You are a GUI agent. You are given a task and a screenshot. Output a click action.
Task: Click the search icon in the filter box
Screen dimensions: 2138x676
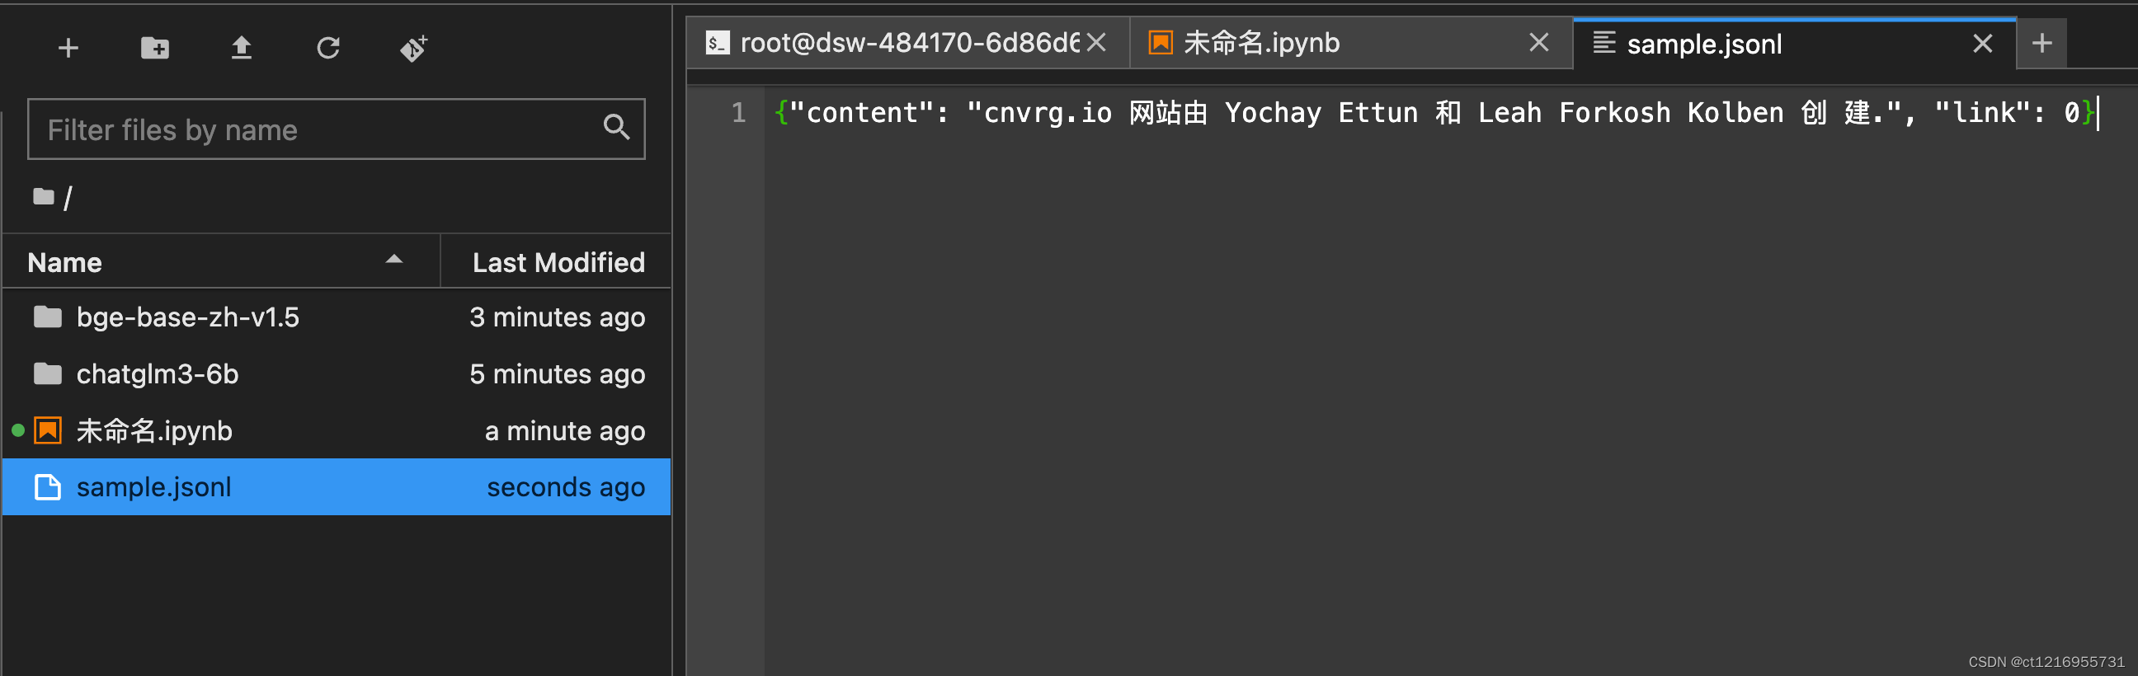pyautogui.click(x=617, y=128)
